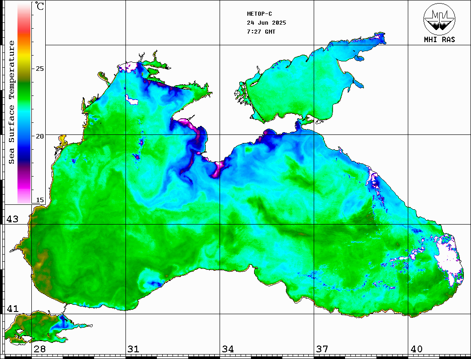Viewport: 471px width, 359px height.
Task: Click the °C unit label
Action: coord(39,6)
